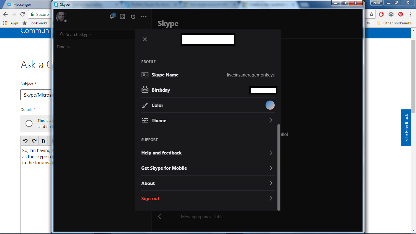Viewport: 416px width, 234px height.
Task: Click the grey eye extension icon
Action: [391, 14]
